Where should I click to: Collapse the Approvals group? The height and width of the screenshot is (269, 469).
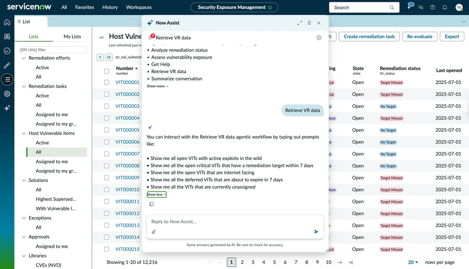(23, 237)
